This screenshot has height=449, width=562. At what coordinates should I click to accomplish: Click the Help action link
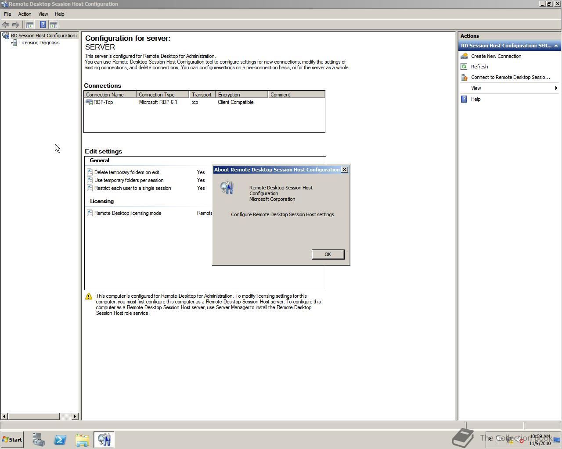pos(476,99)
